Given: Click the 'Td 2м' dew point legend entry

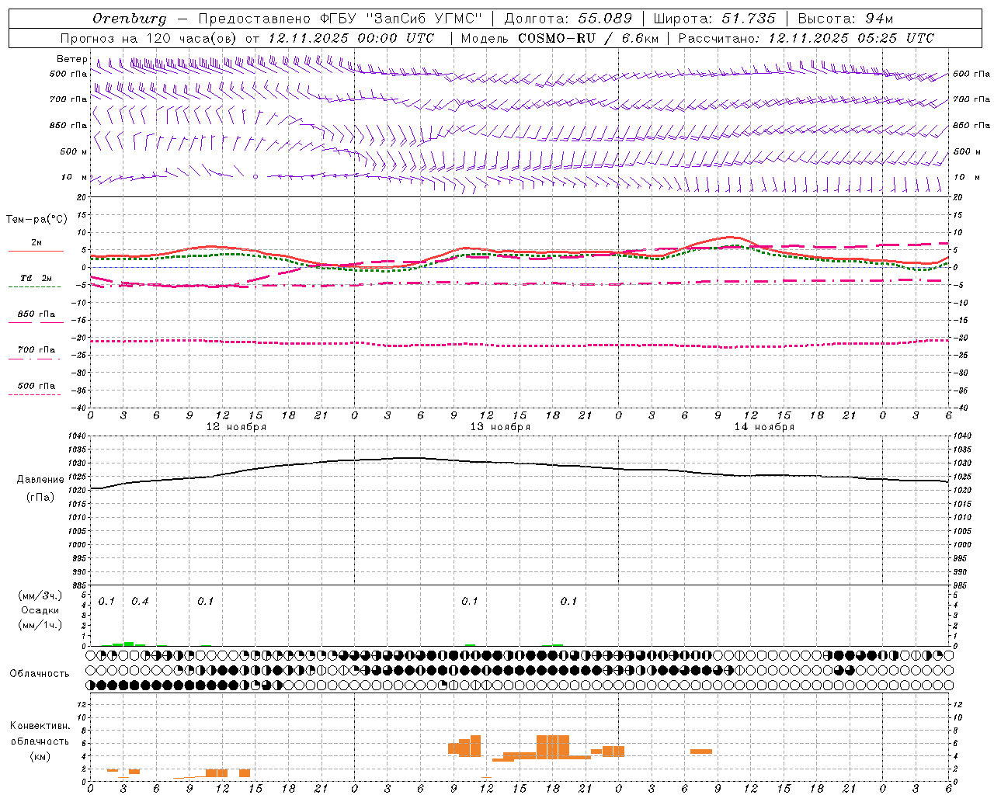Looking at the screenshot, I should point(36,278).
